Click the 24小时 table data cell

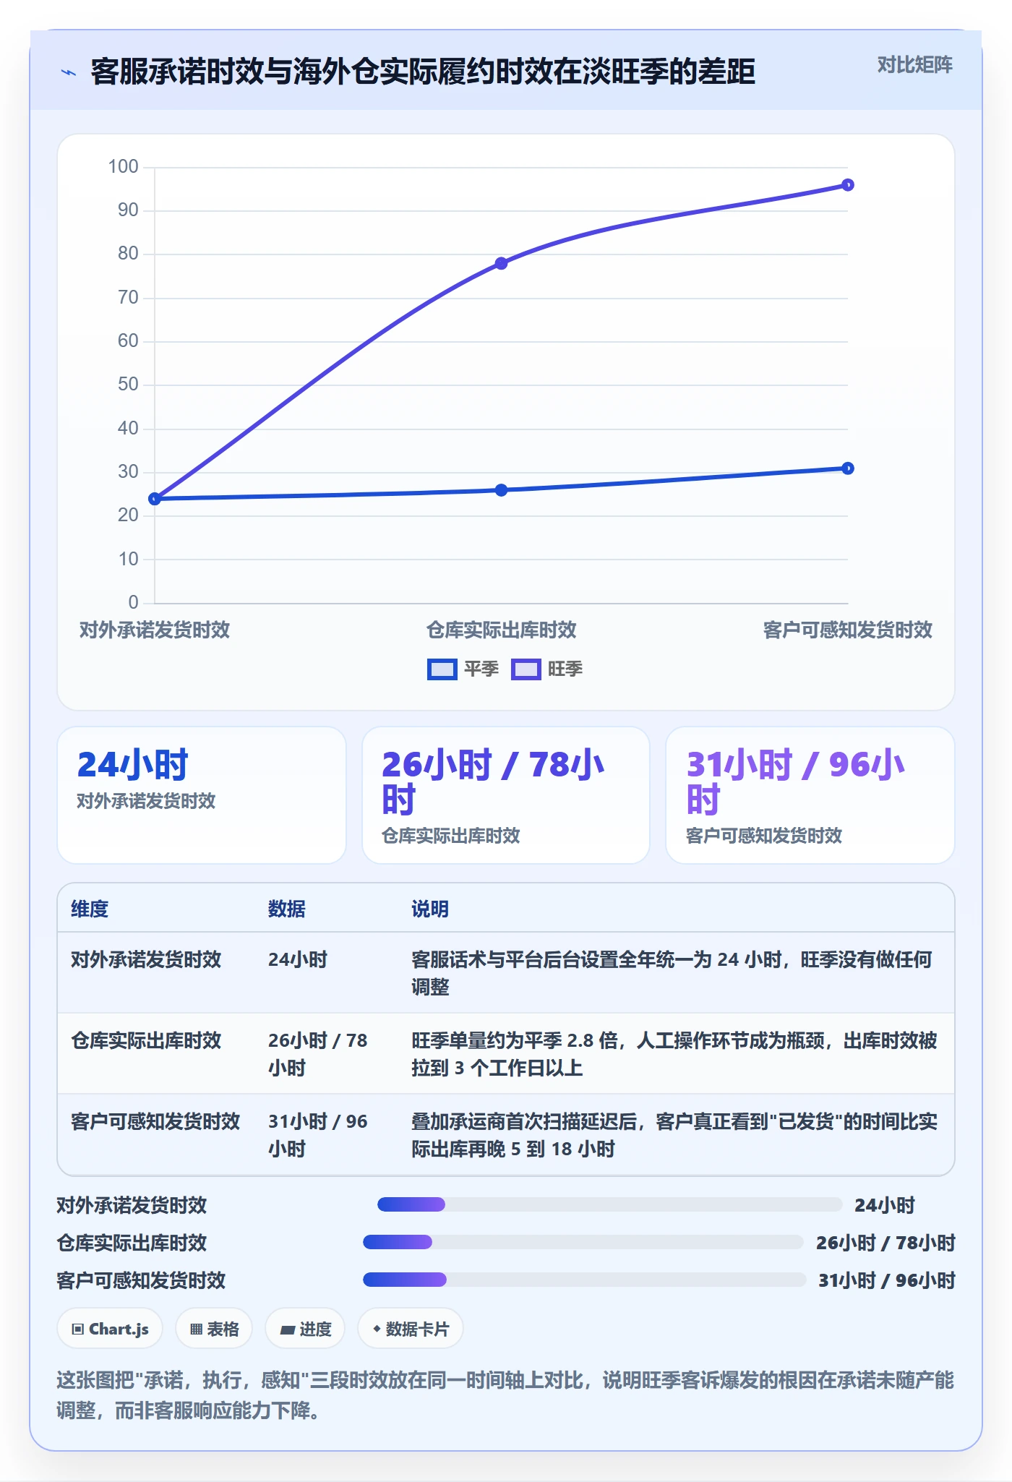pos(298,959)
